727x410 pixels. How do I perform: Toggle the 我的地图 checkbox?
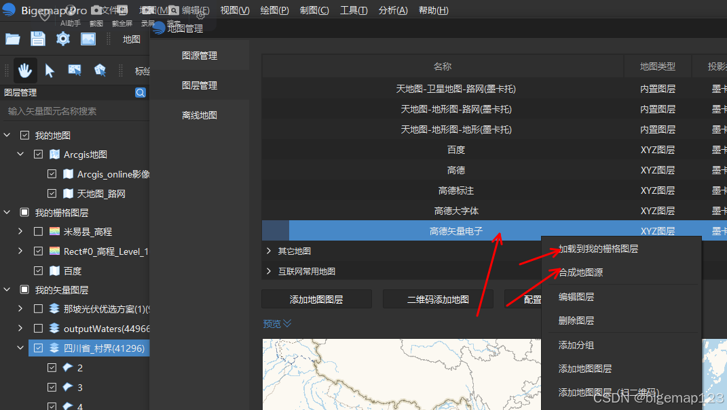click(x=24, y=135)
